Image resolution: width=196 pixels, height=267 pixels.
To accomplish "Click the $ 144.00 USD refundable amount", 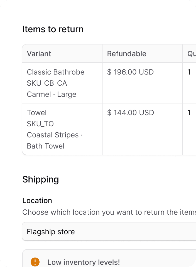I will coord(131,113).
